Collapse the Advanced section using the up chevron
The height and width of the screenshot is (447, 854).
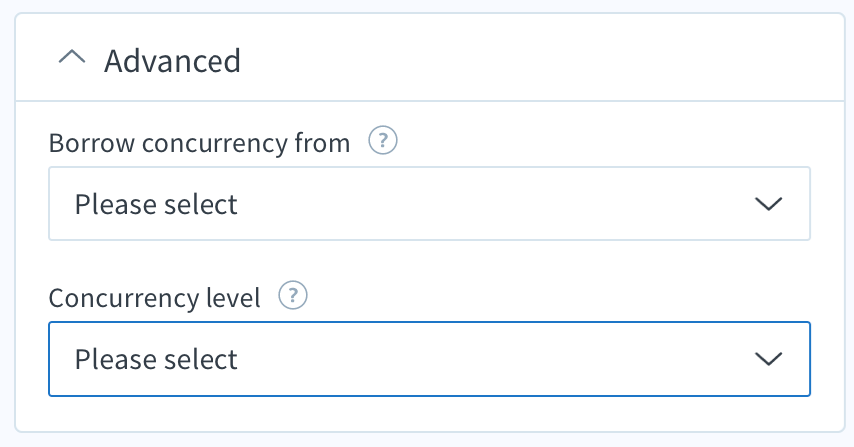[72, 57]
